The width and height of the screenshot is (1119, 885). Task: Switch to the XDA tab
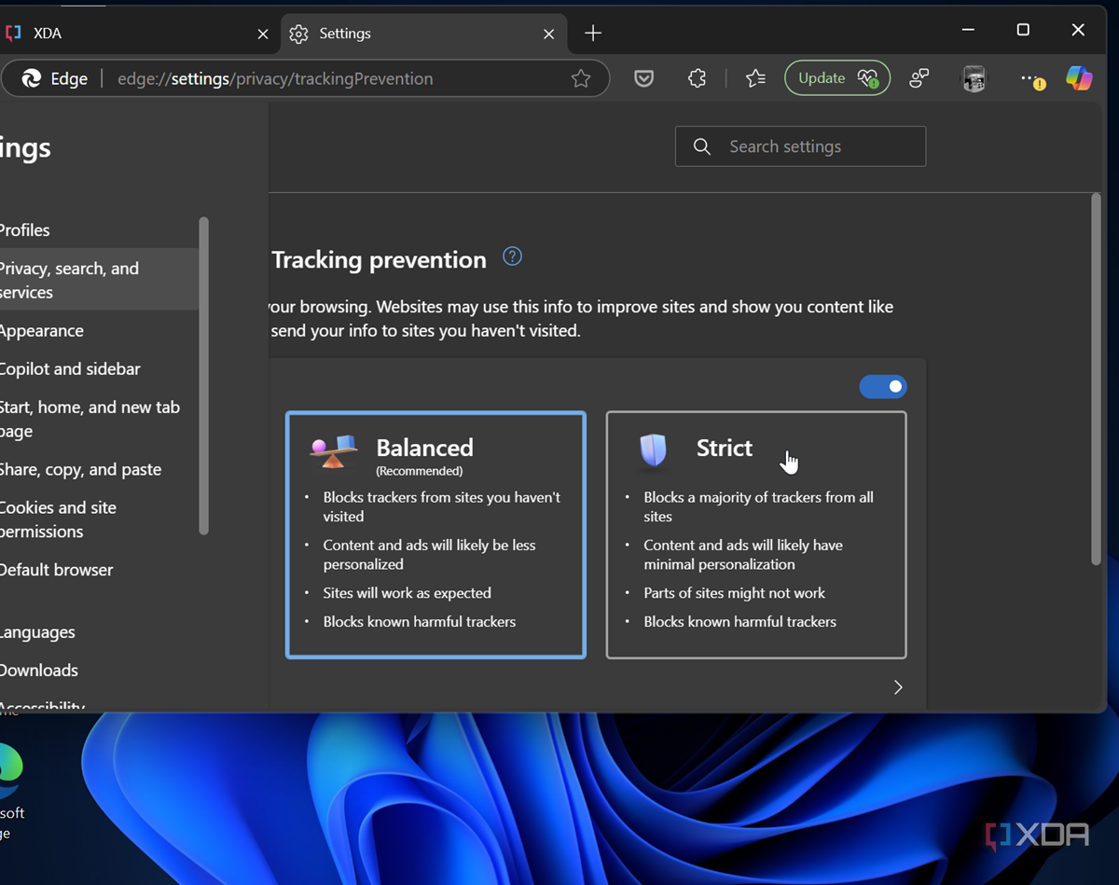pos(131,34)
